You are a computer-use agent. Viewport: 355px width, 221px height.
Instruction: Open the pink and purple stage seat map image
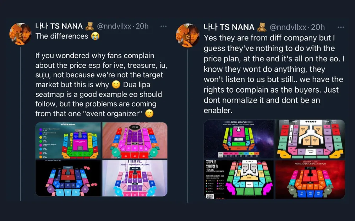[135, 140]
